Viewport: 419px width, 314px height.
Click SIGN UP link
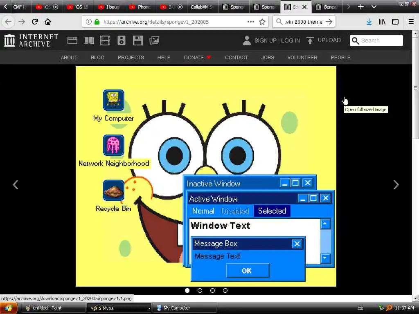tap(265, 40)
